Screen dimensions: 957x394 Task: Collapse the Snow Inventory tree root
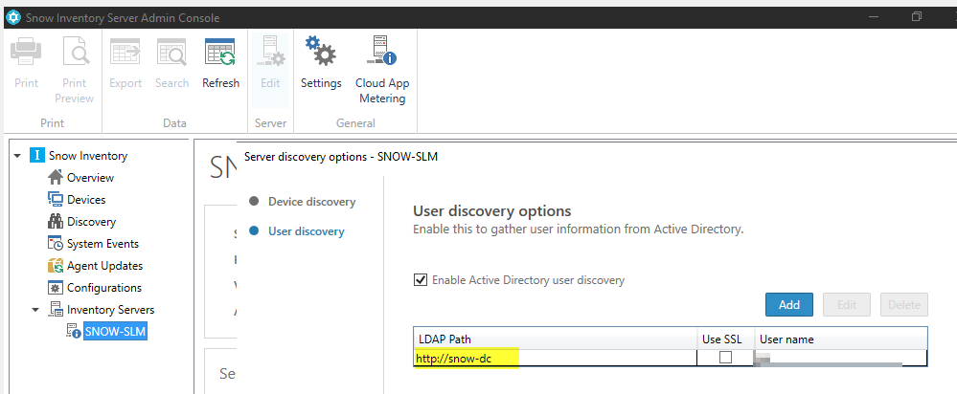[17, 156]
